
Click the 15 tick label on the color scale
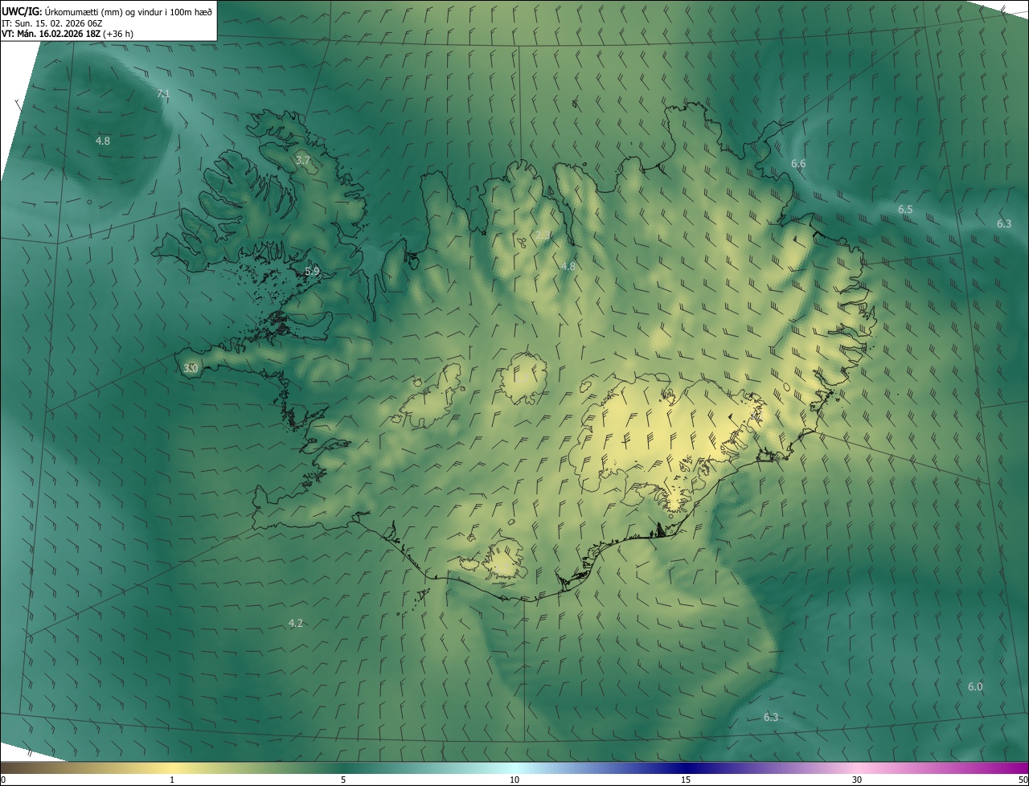pyautogui.click(x=686, y=780)
